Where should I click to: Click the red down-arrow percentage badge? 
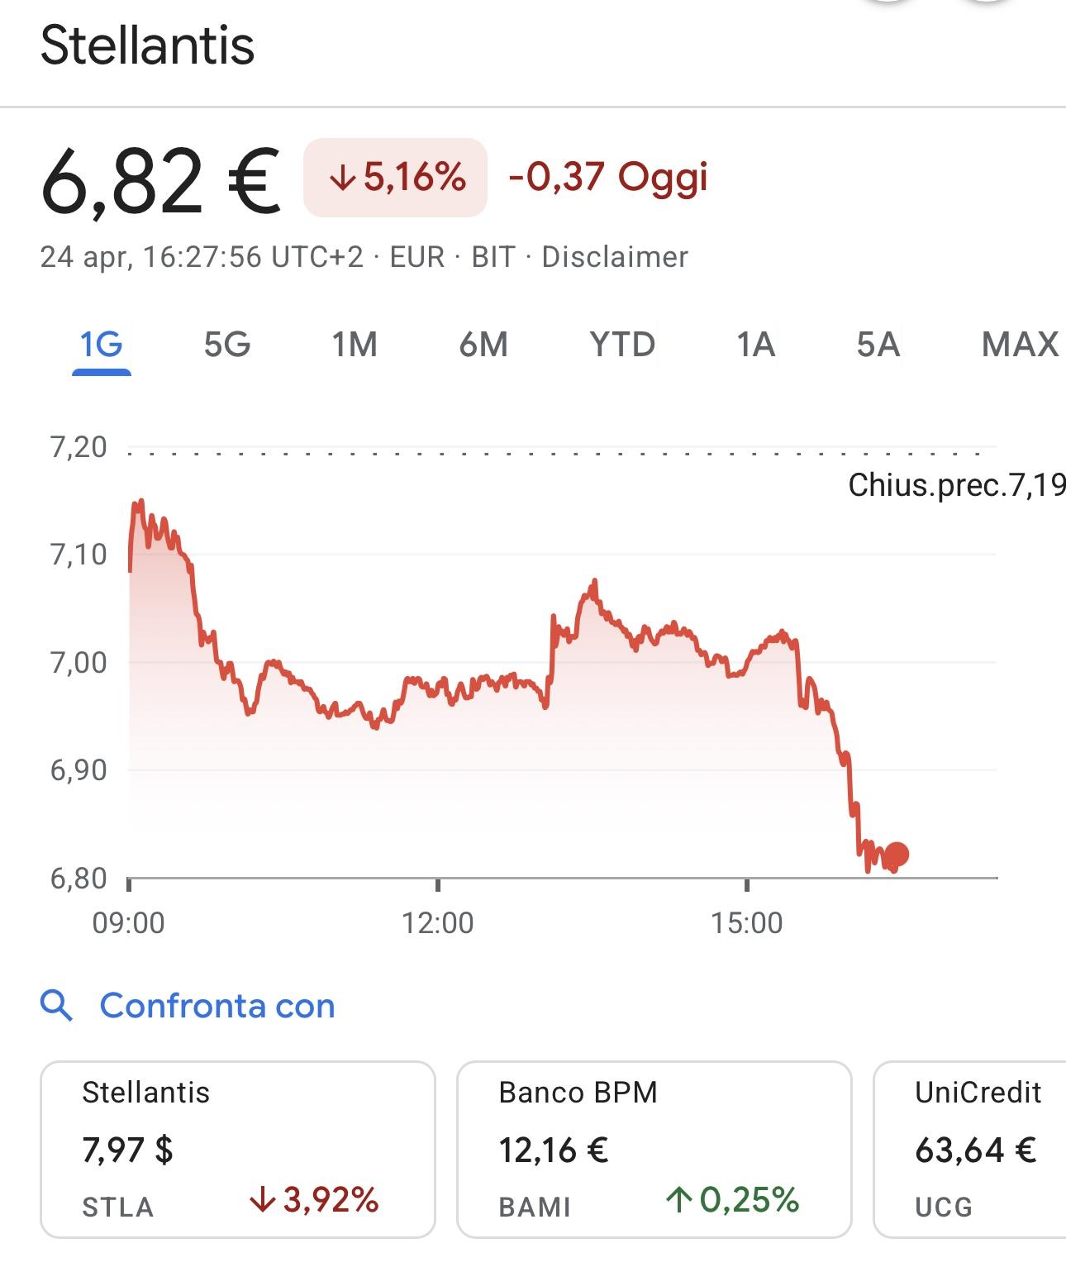coord(395,178)
